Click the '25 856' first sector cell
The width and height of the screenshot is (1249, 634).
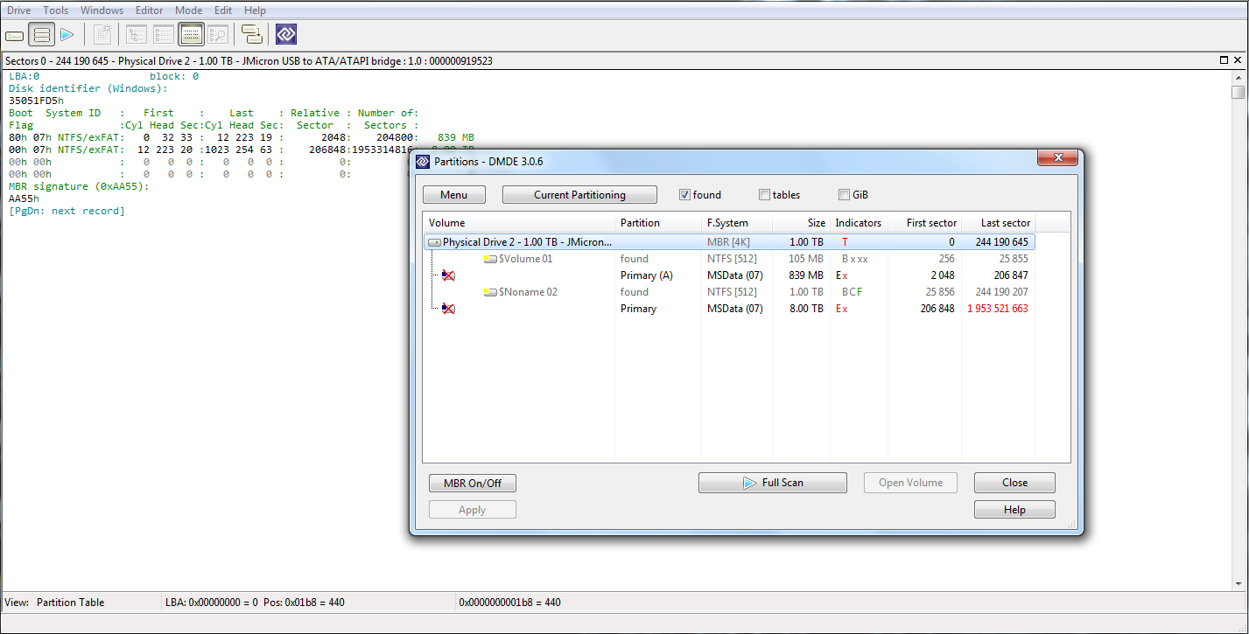(939, 292)
